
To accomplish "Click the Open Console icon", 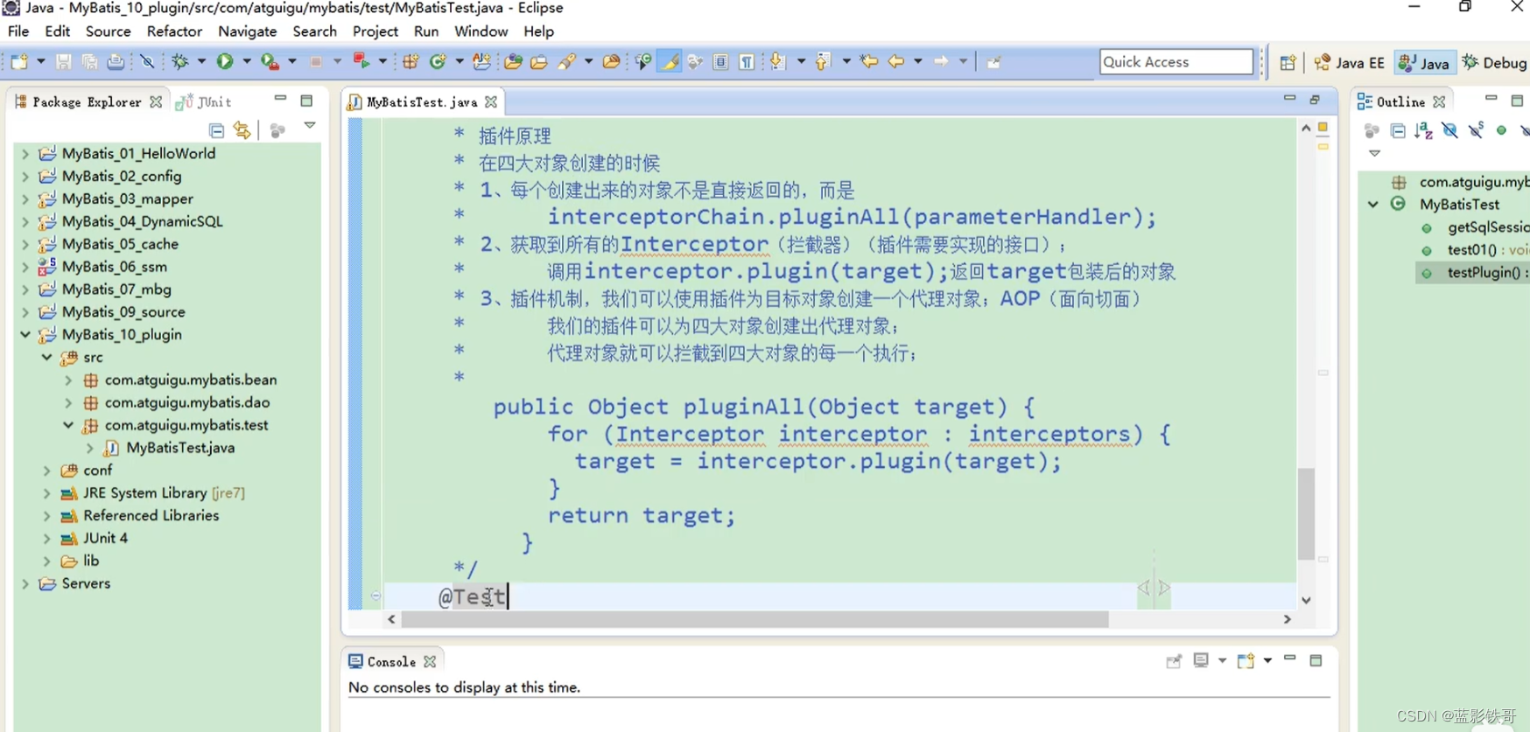I will [1246, 660].
